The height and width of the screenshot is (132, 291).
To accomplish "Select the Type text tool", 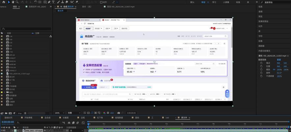I will [53, 2].
